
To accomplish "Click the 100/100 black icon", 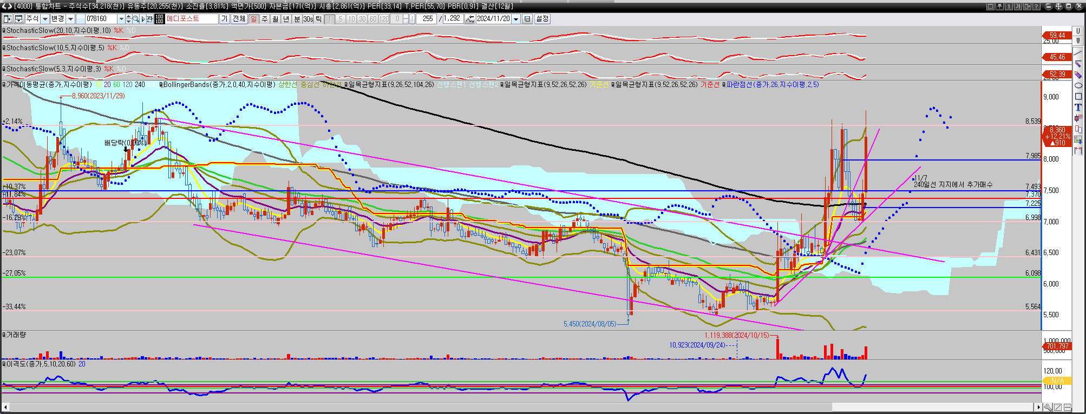I will 159,19.
